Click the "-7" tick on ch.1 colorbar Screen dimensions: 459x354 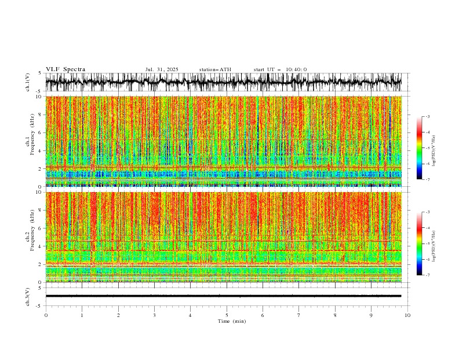click(x=427, y=179)
